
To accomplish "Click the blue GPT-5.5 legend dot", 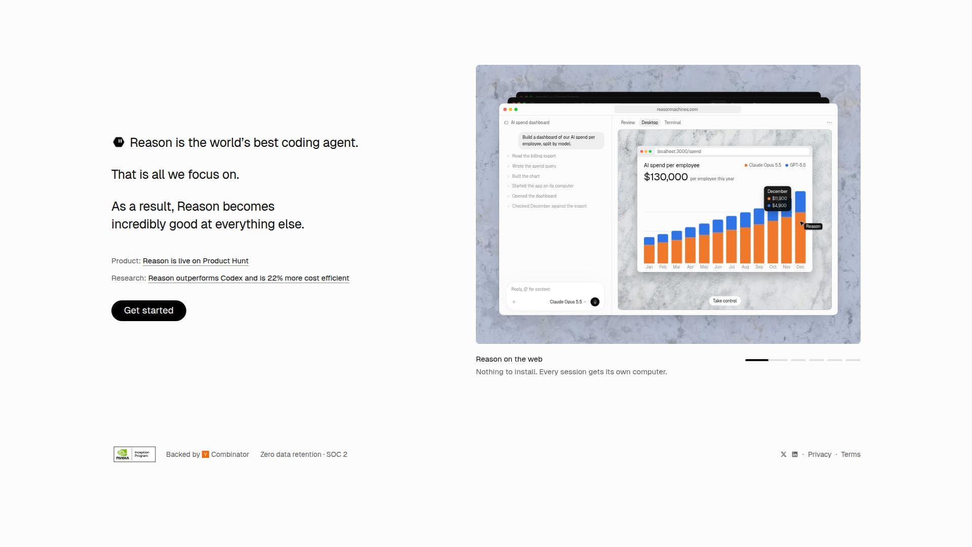I will (787, 165).
